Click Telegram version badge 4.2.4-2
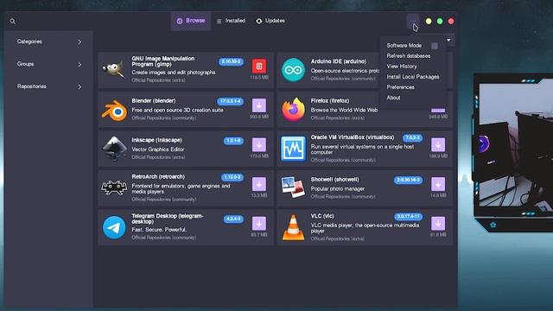Viewport: 553px width, 311px height. 233,219
